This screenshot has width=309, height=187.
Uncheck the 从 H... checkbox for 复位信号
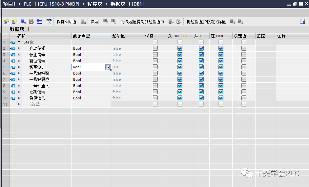pos(201,61)
